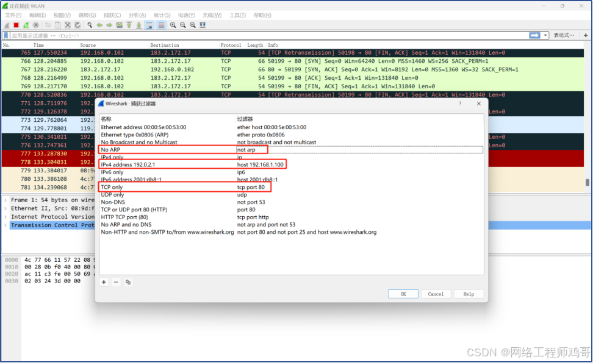Click the packet list vertical scrollbar thumb

tap(588, 183)
